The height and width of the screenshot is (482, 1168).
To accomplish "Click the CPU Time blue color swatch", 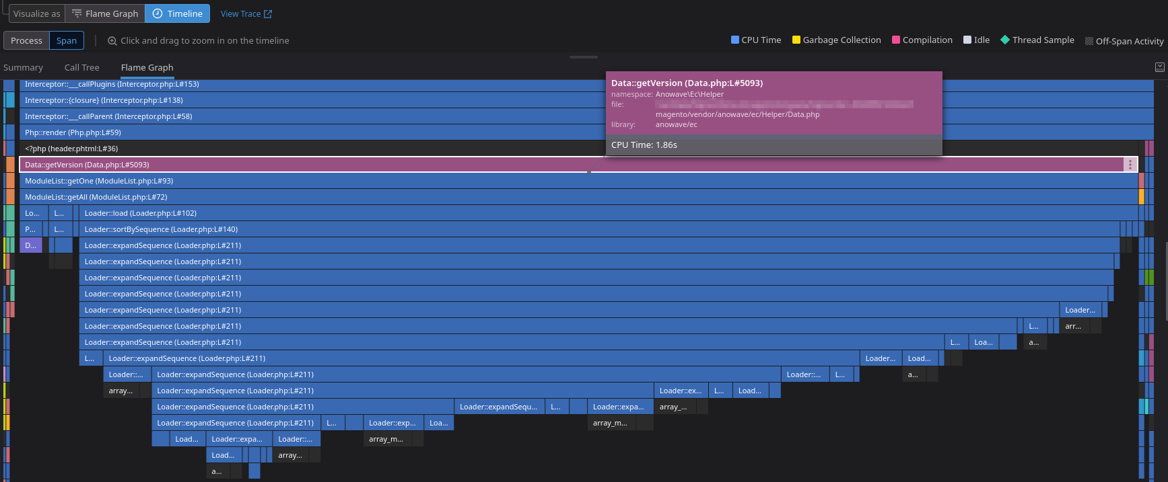I will tap(735, 40).
